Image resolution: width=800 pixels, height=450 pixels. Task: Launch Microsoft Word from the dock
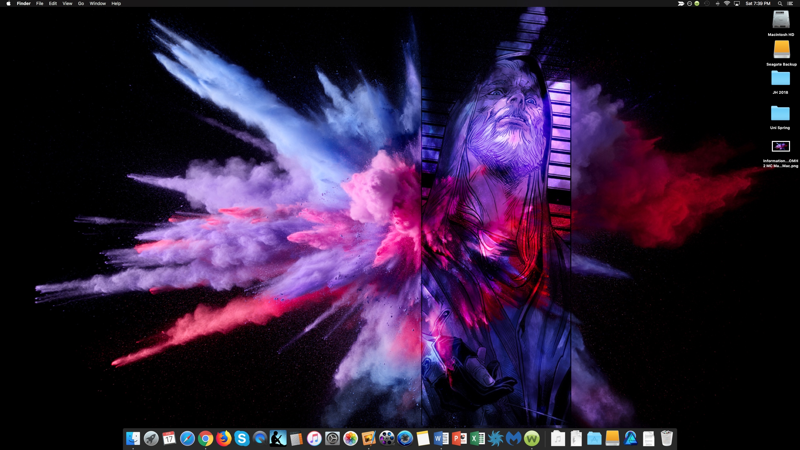point(441,439)
